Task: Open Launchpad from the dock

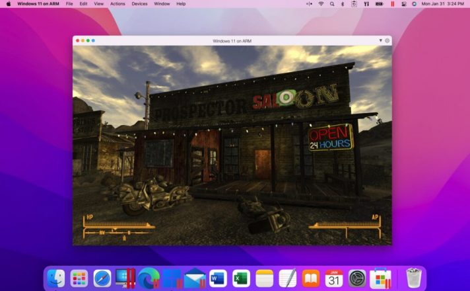Action: click(79, 278)
